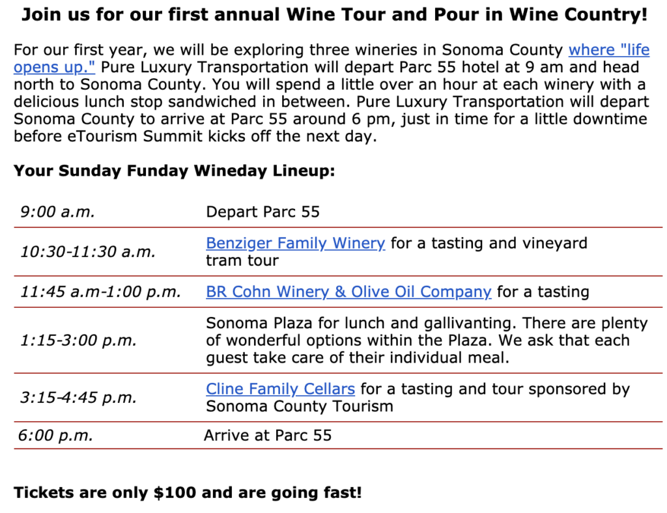Click the 'Arrive at Parc 55' schedule entry
Viewport: 667px width, 513px height.
click(x=268, y=436)
